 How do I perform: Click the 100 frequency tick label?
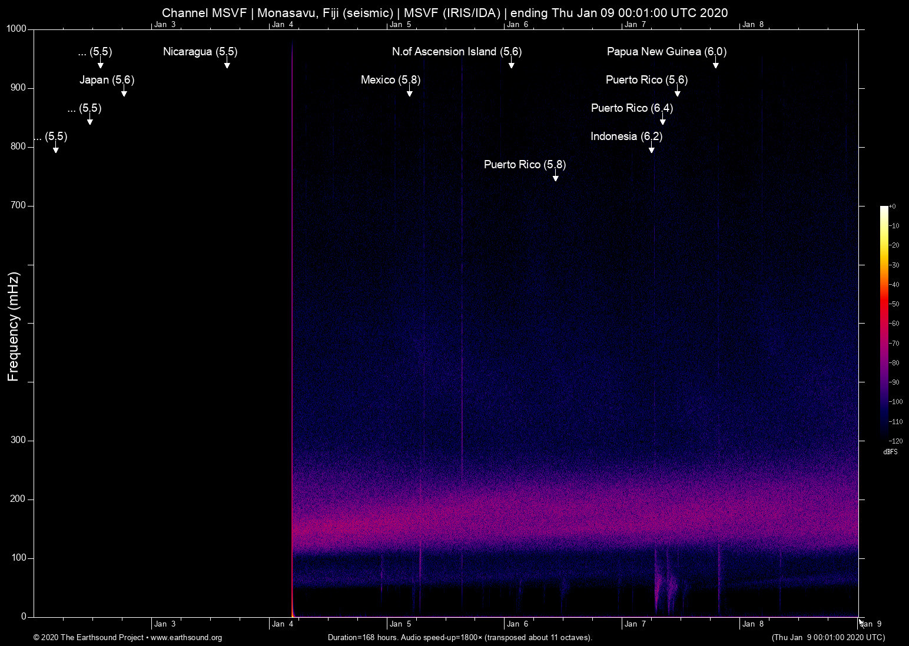tap(18, 558)
